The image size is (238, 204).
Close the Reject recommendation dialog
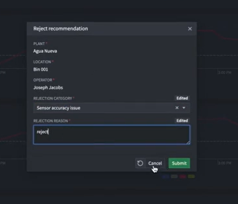click(x=190, y=29)
